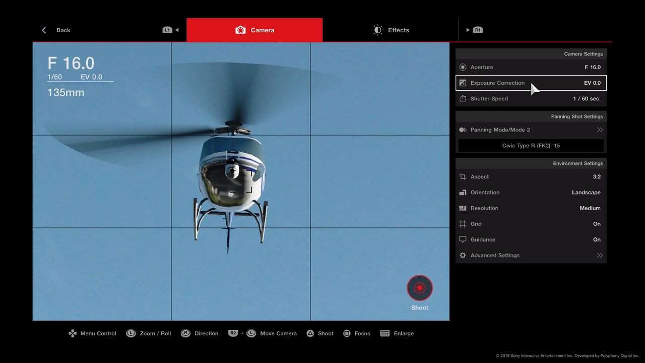
Task: Click the Shutter Speed stopwatch icon
Action: point(463,99)
